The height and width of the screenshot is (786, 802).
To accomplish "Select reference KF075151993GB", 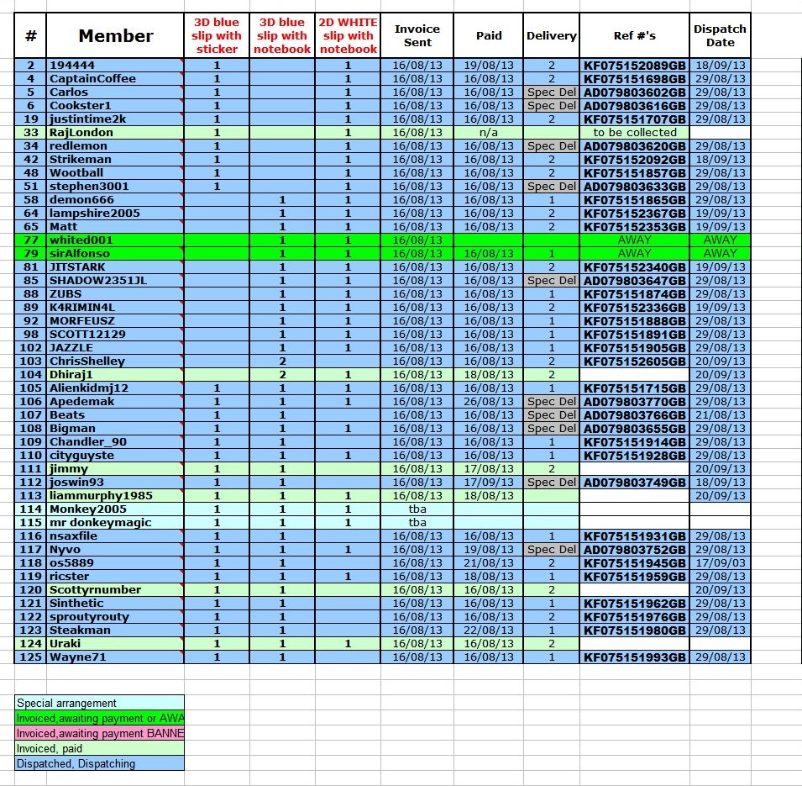I will tap(634, 657).
